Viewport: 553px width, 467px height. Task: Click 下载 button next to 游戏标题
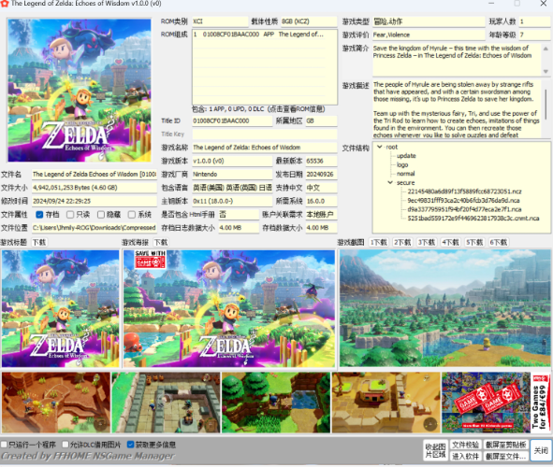[39, 242]
